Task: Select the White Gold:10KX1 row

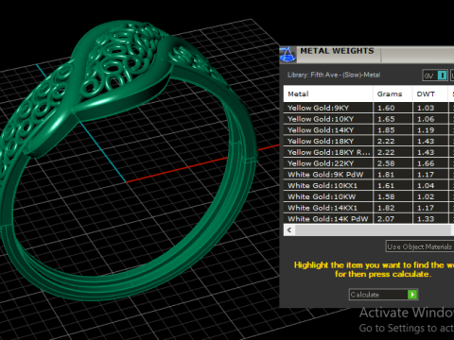Action: coord(369,185)
